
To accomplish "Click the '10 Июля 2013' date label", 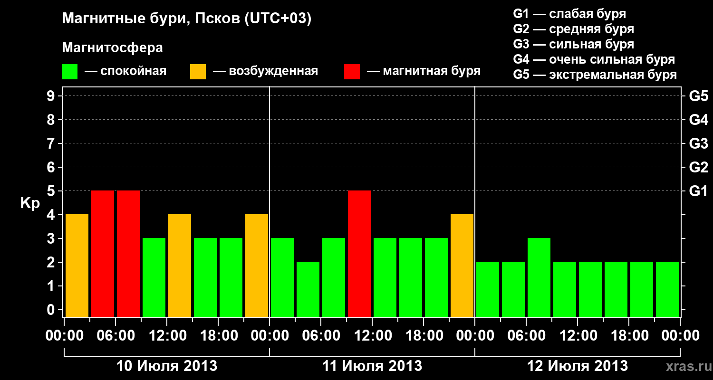I will pyautogui.click(x=167, y=366).
